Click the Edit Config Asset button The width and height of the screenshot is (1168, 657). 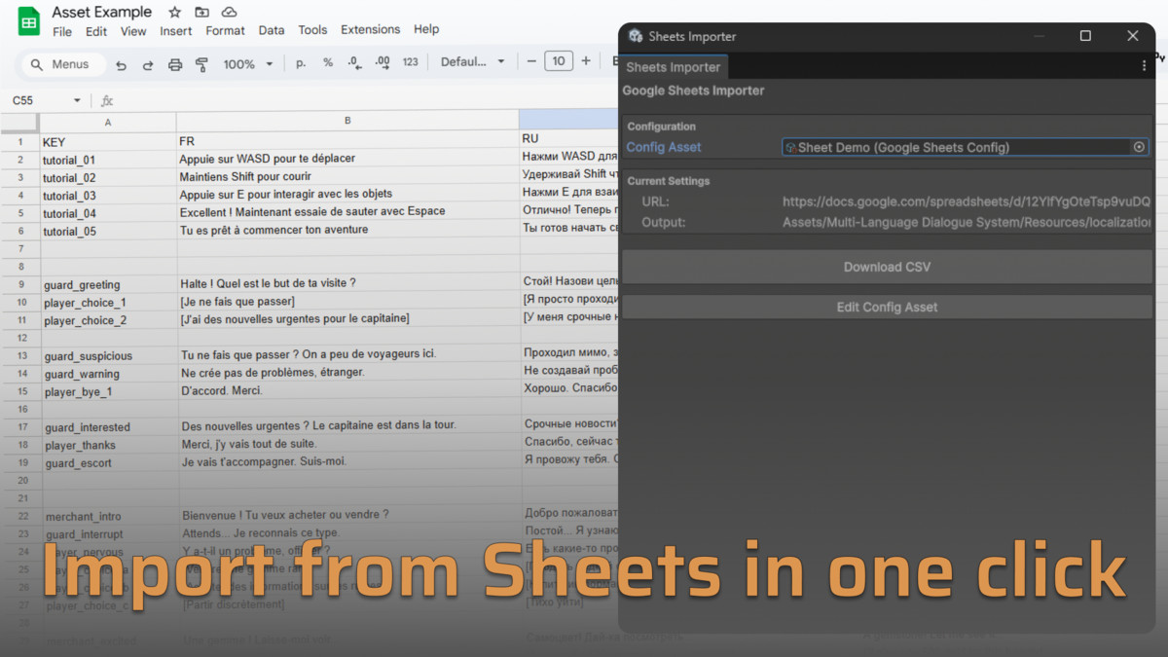(887, 307)
